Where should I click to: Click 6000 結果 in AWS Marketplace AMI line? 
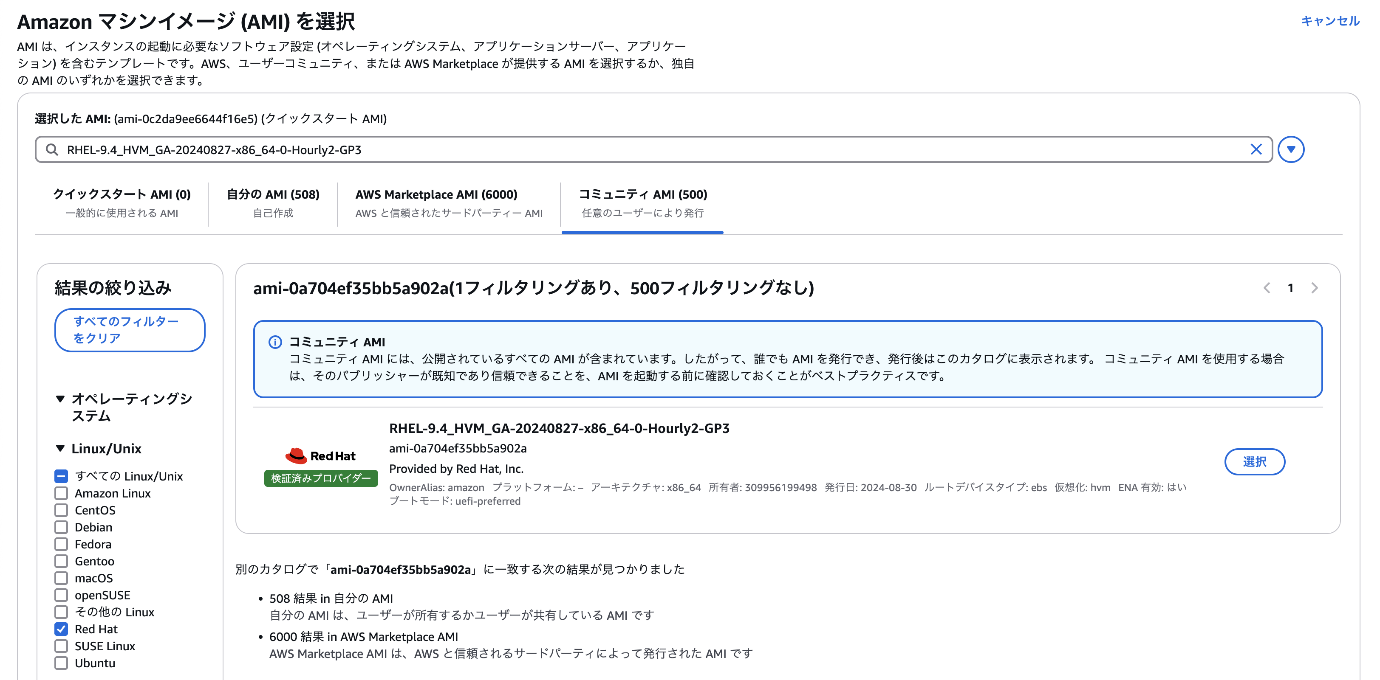click(364, 637)
